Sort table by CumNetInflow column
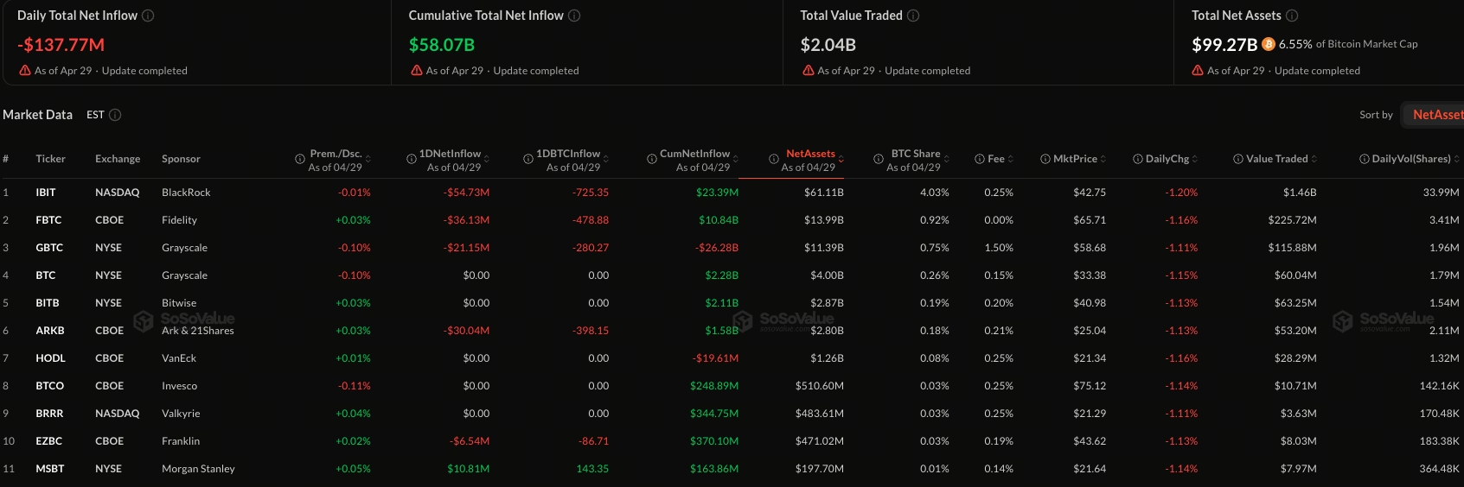Screen dimensions: 1464x487 (736, 159)
